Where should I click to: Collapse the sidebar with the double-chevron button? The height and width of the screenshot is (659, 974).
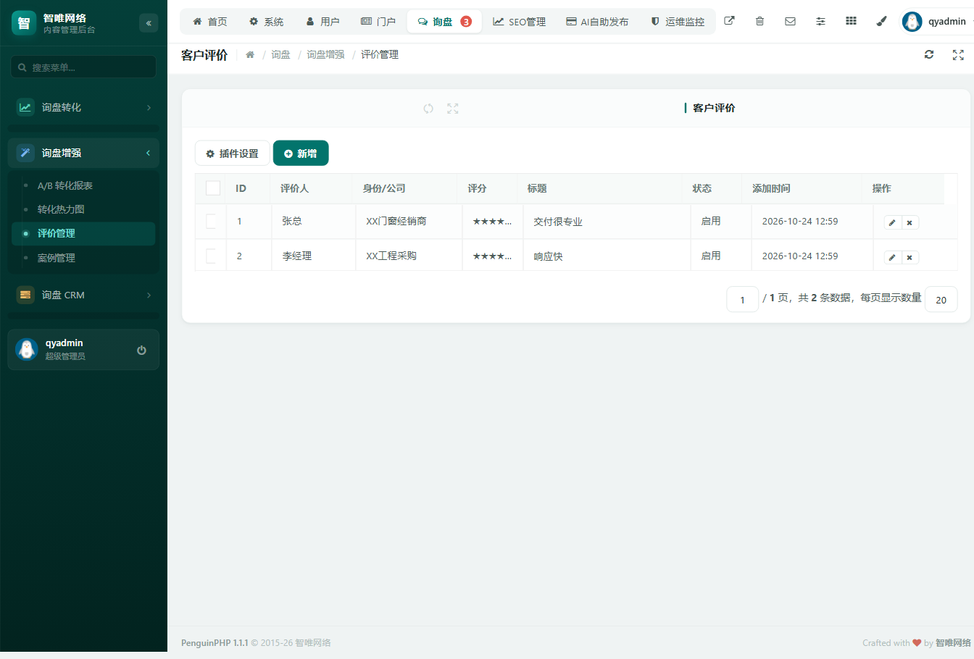[x=149, y=23]
